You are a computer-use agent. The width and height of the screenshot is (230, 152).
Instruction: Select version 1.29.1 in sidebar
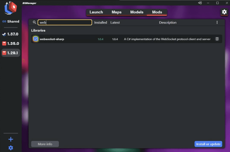[x=11, y=53]
